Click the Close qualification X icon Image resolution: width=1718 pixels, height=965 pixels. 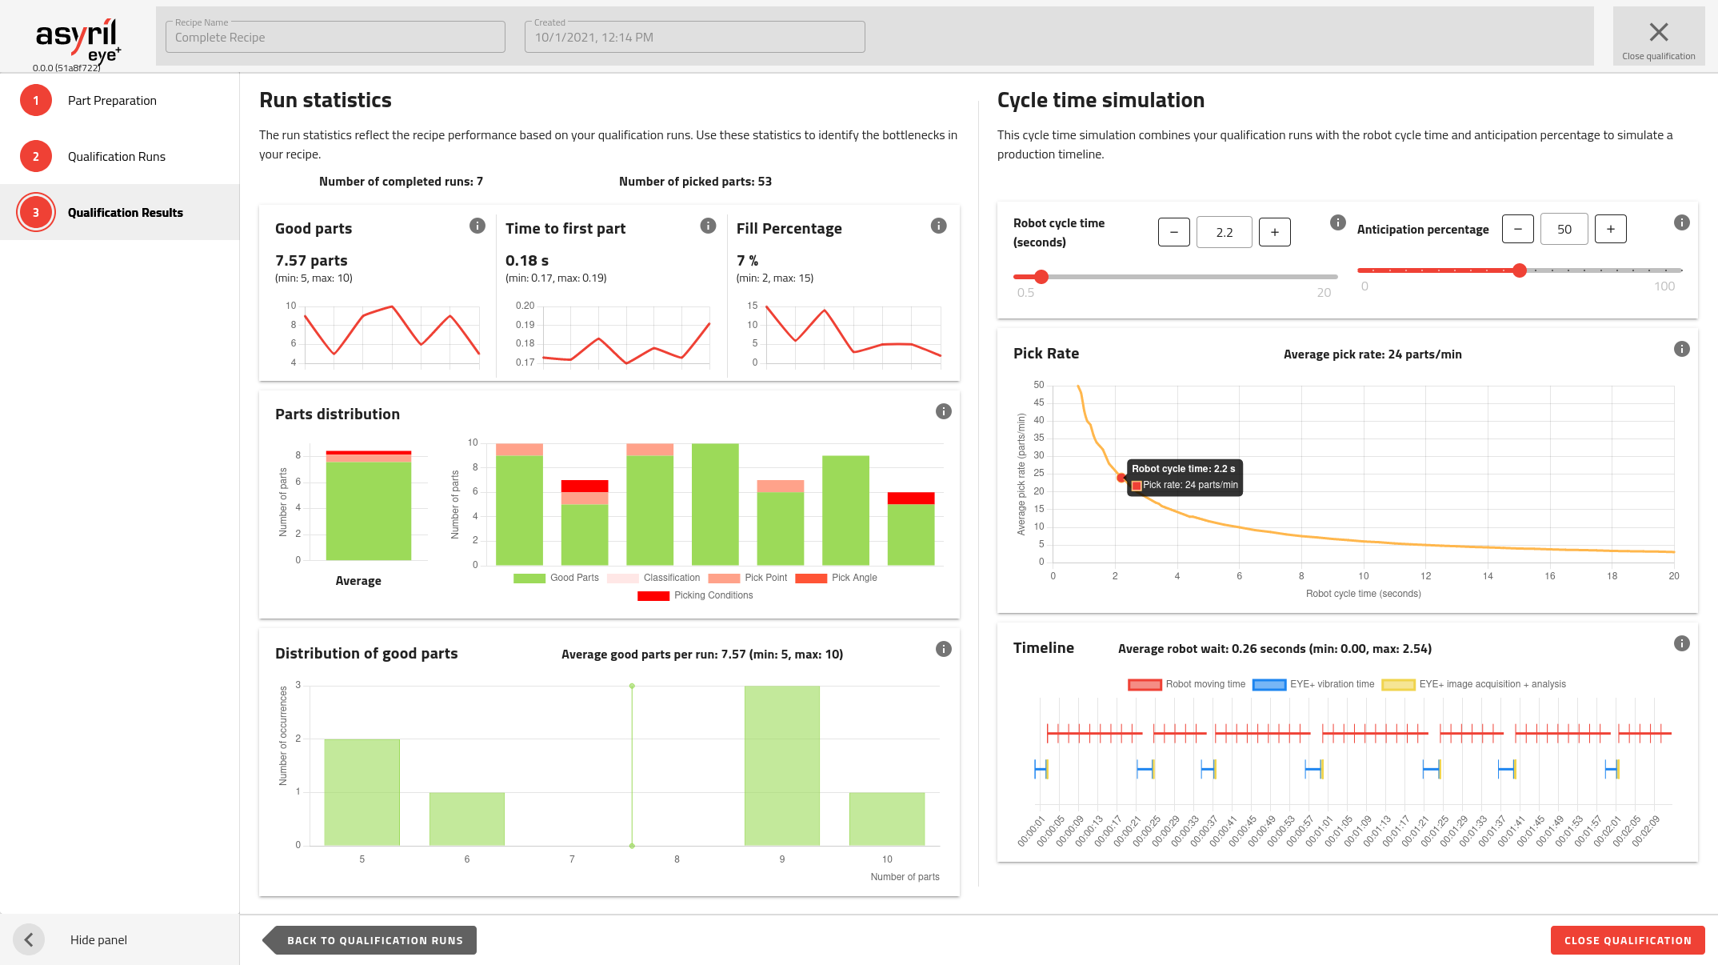coord(1659,32)
